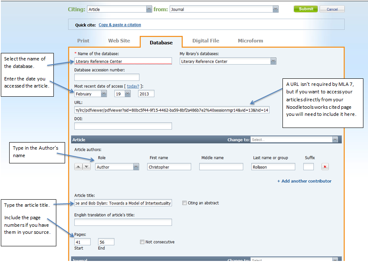Expand the 'from' Journal dropdown

click(x=224, y=9)
